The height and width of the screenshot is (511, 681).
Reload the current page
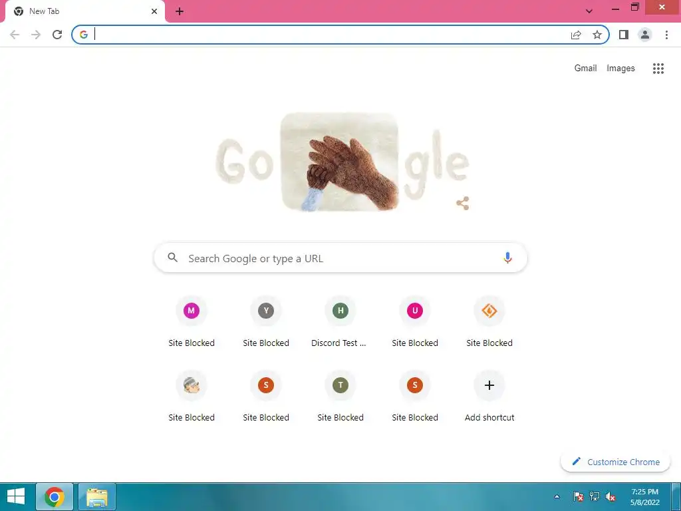(x=57, y=35)
